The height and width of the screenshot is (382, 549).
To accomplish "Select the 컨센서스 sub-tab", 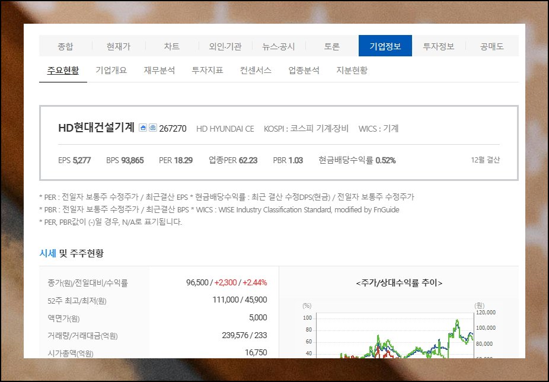I will tap(256, 70).
